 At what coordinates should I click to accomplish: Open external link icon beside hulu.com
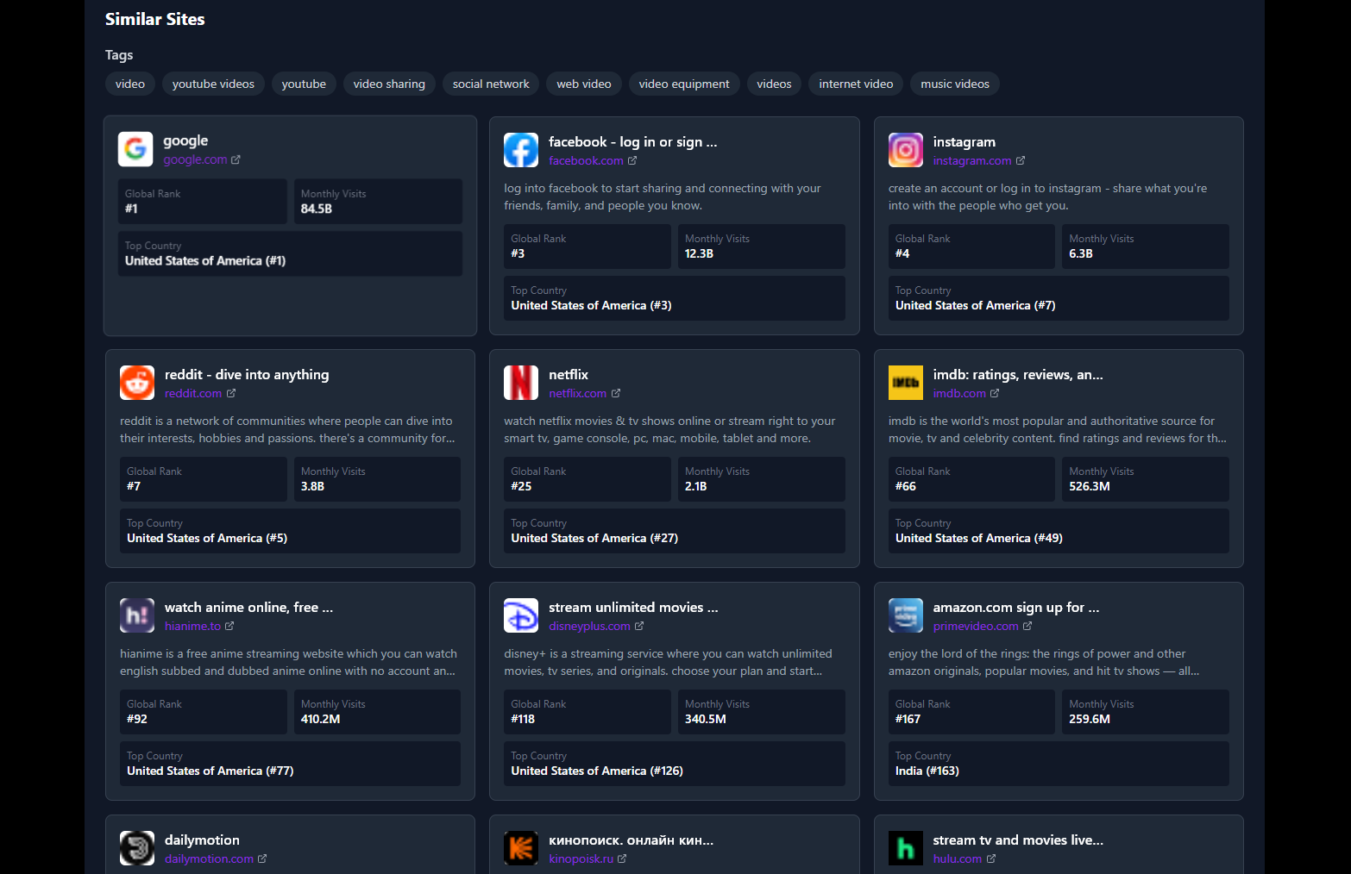coord(991,858)
